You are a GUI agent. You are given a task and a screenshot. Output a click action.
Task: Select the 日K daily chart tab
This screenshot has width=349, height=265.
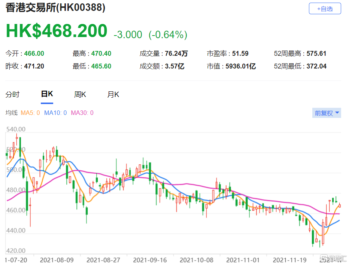[47, 94]
